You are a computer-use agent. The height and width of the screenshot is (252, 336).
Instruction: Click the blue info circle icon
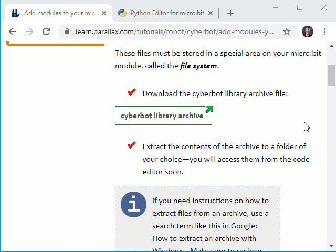click(133, 204)
